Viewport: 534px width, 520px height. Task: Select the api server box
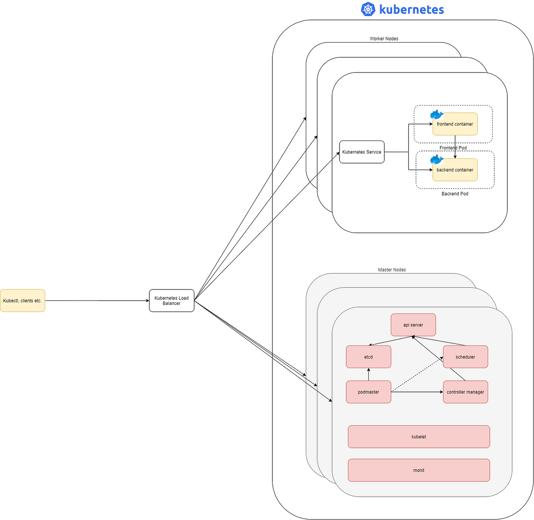413,325
